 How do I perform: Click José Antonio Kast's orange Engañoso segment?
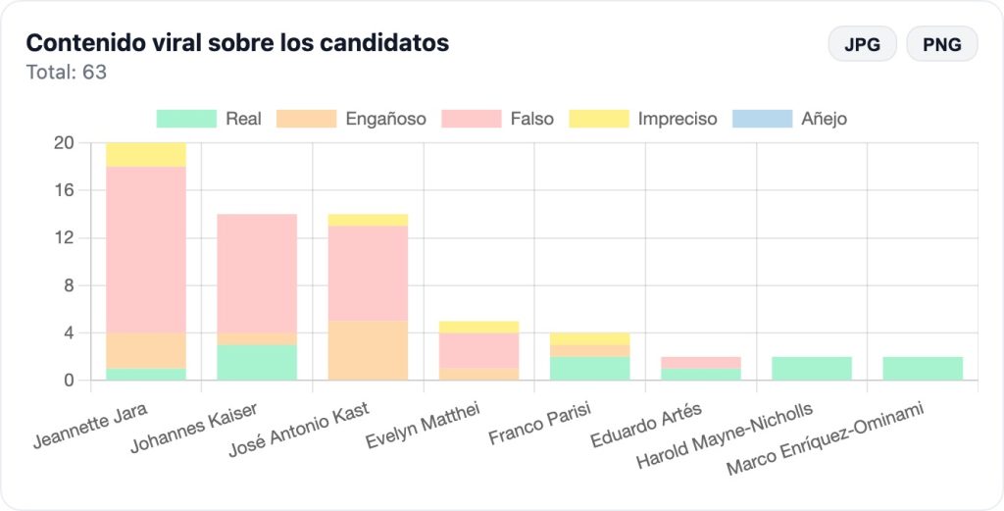[368, 350]
